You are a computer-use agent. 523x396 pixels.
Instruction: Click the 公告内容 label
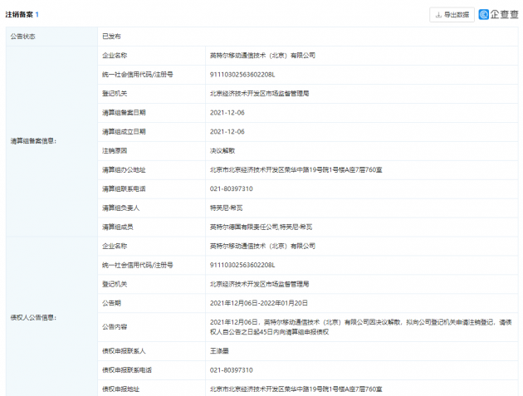(x=115, y=327)
